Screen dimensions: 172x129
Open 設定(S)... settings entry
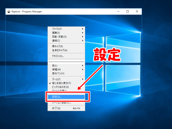[66, 97]
